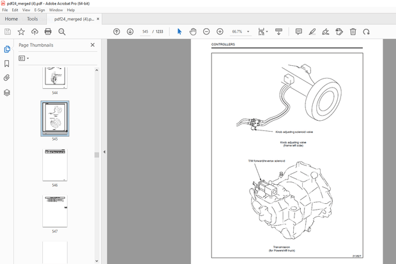
Task: Click the scrolling mode toolbar icon
Action: 279,31
